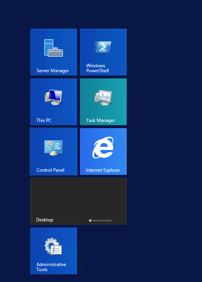
Task: Start the Task Manager tile
Action: (x=103, y=102)
